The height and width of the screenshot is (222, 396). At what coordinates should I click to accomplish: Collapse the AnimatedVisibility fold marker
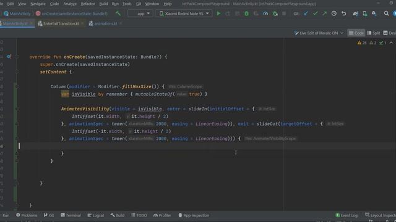coord(17,109)
